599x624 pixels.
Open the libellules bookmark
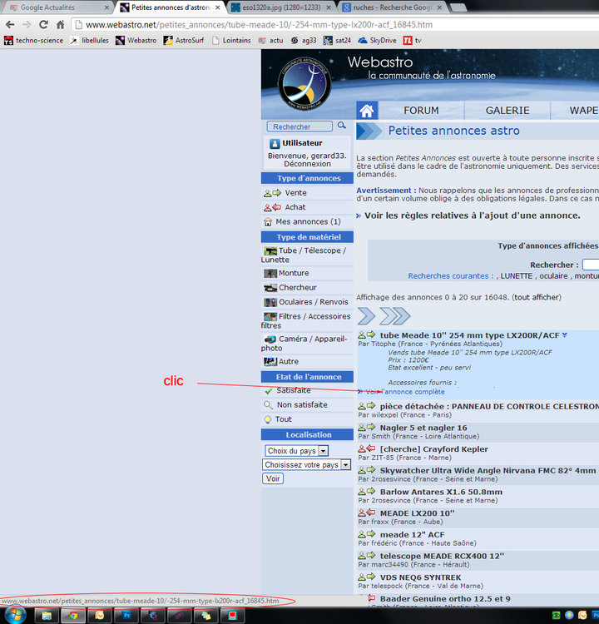(90, 40)
